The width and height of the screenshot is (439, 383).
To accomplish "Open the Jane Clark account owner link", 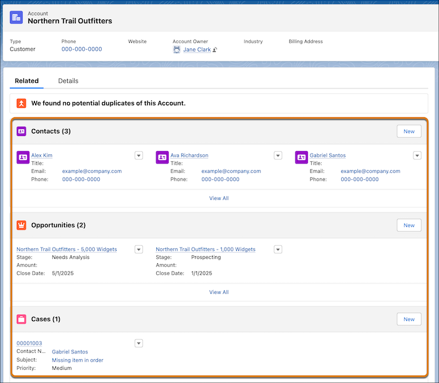I will click(196, 50).
